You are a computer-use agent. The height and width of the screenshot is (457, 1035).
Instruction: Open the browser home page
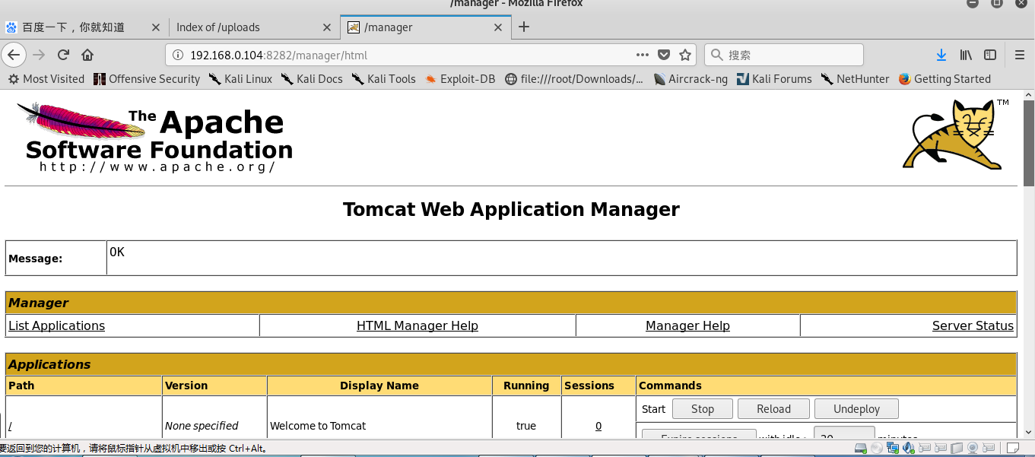[87, 55]
